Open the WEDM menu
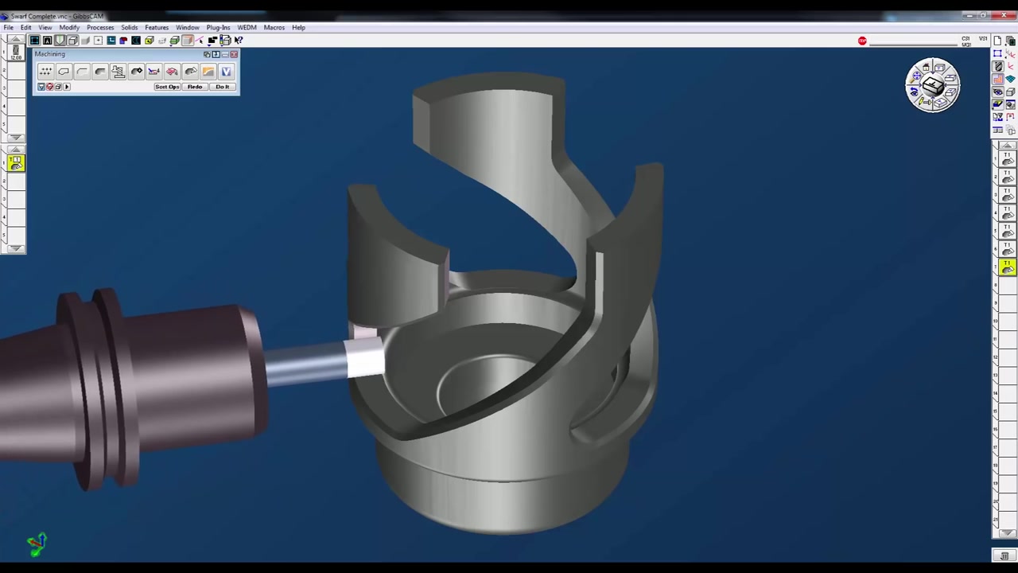The width and height of the screenshot is (1018, 573). [247, 27]
